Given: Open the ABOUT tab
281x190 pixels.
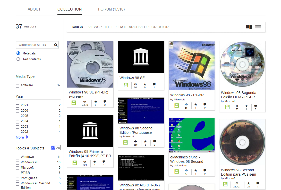Looking at the screenshot, I should tap(34, 9).
